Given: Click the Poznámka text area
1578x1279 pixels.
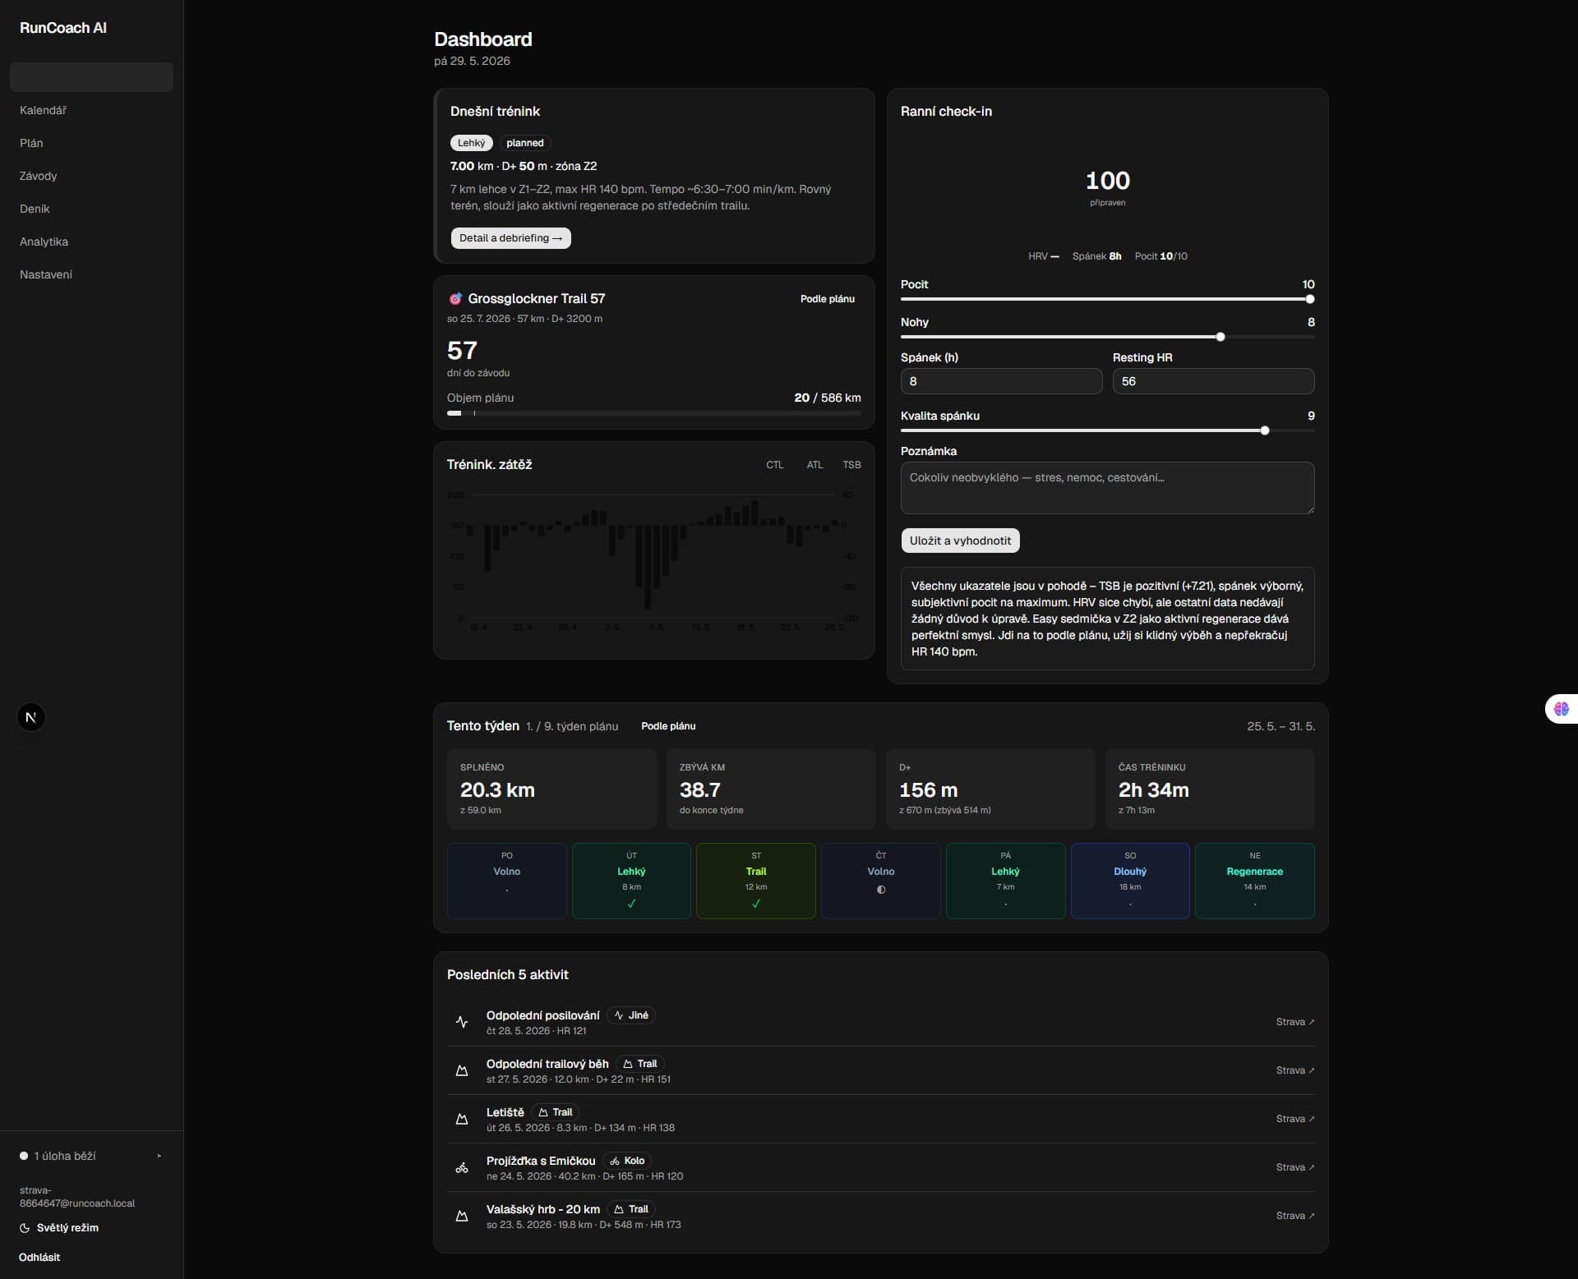Looking at the screenshot, I should [x=1107, y=488].
